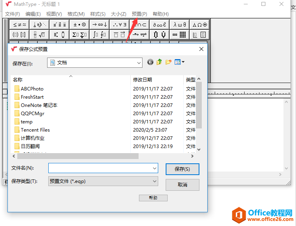Image resolution: width=296 pixels, height=226 pixels.
Task: Open summation templates palette (Σ)
Action: 79,34
